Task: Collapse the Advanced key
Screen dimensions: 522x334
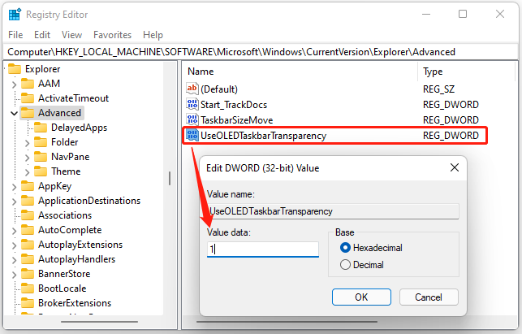Action: coord(14,113)
